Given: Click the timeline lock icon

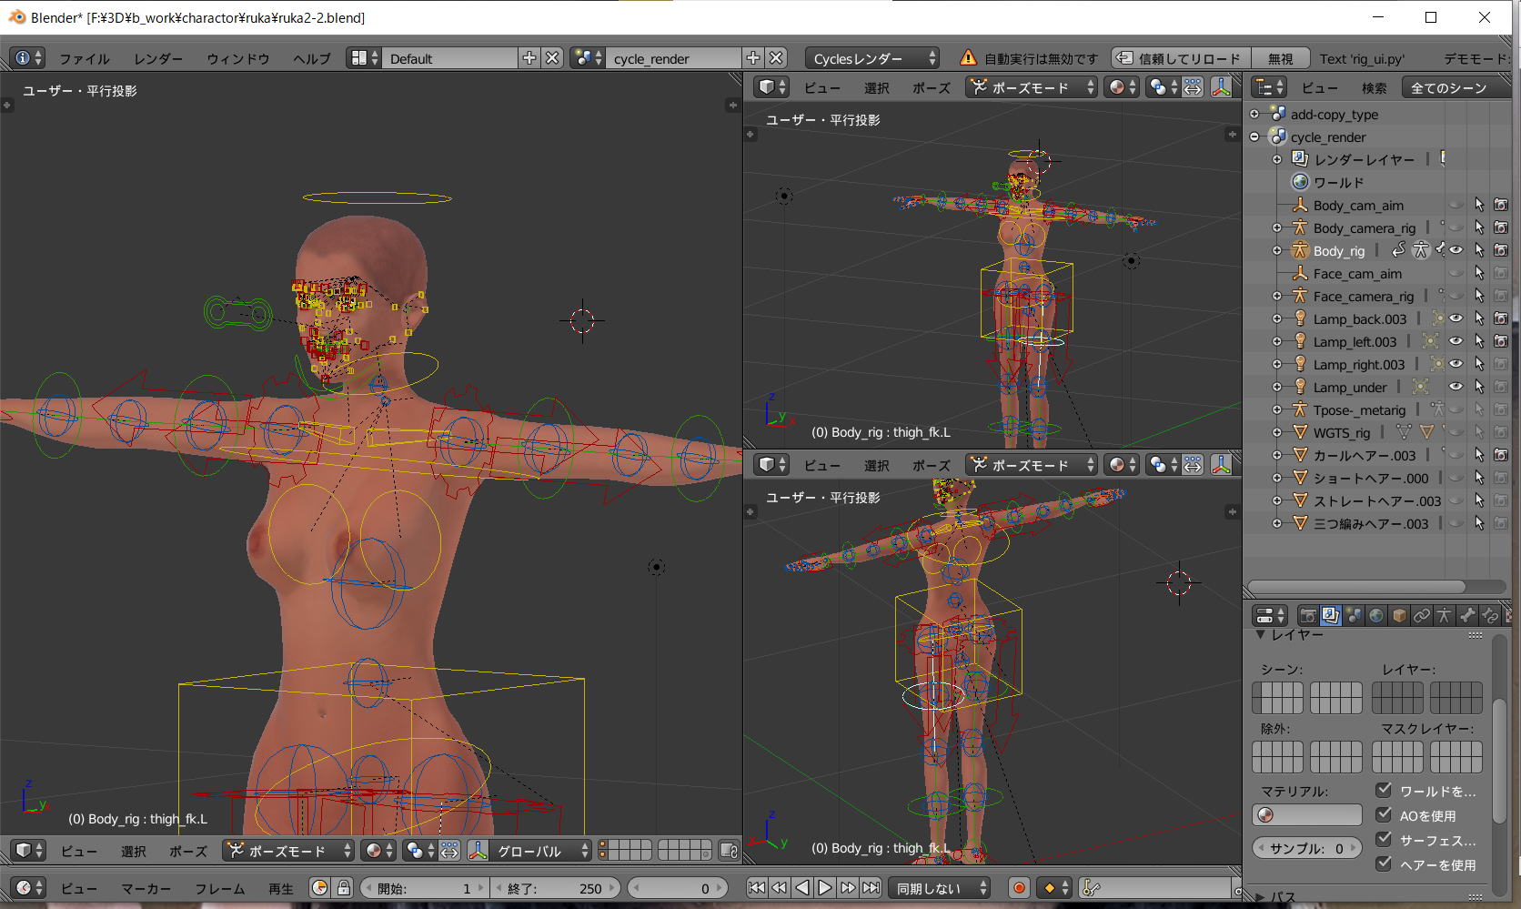Looking at the screenshot, I should click(x=344, y=888).
